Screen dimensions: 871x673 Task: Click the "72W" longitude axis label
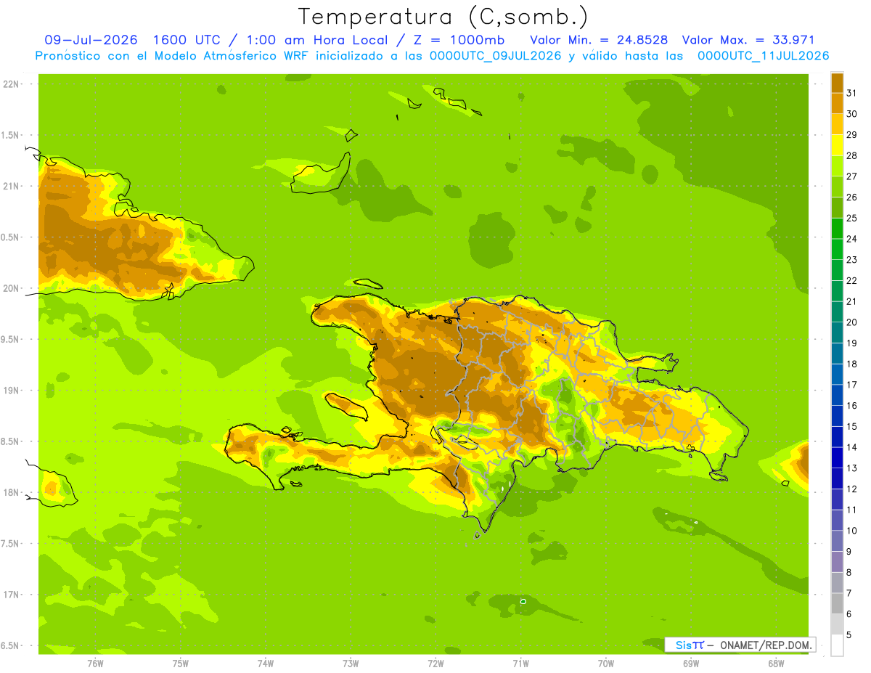(435, 663)
